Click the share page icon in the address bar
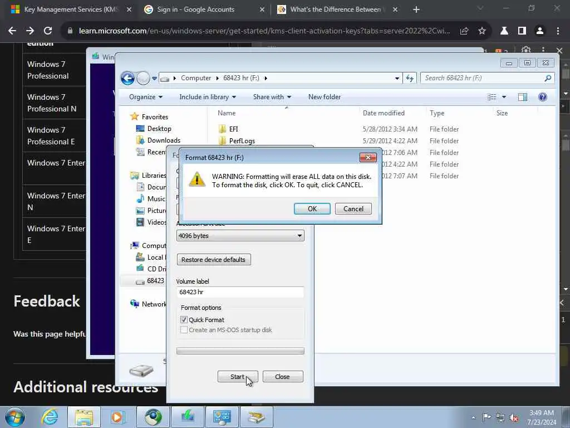Image resolution: width=570 pixels, height=428 pixels. tap(464, 31)
